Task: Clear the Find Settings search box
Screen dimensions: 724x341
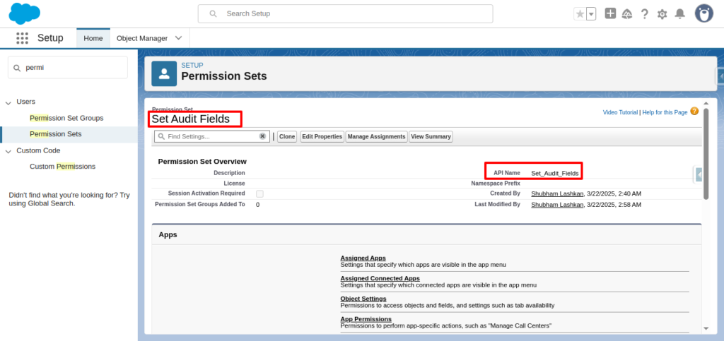Action: point(262,136)
